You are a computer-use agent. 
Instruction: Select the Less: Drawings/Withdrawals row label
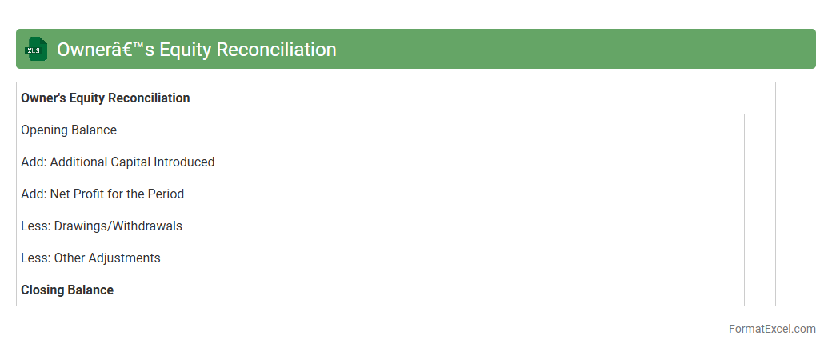coord(102,226)
